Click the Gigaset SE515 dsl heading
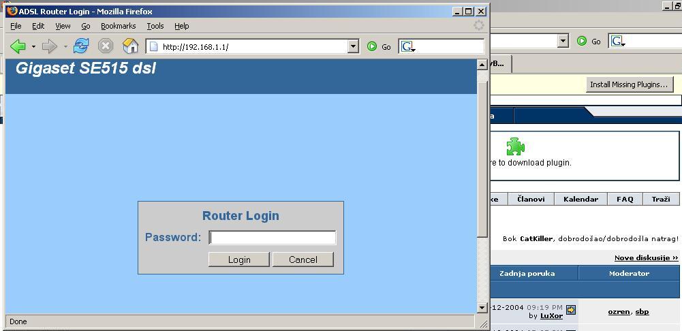This screenshot has height=331, width=682. point(86,68)
